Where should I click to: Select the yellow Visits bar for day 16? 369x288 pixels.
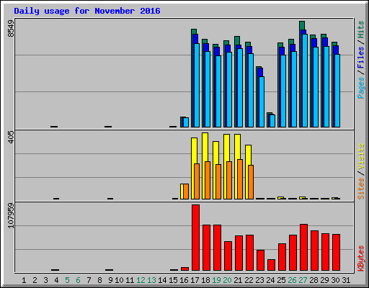pos(182,192)
